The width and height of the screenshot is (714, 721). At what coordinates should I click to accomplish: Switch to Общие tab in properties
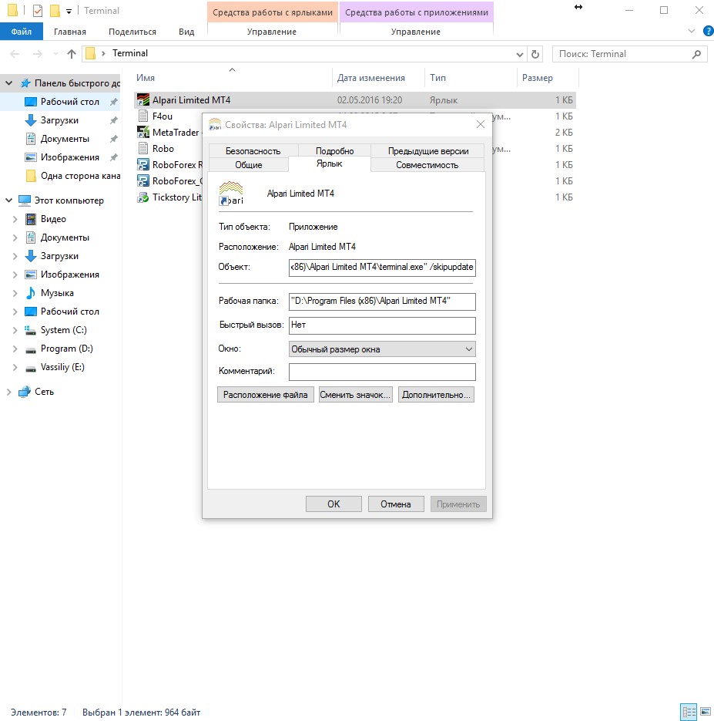(249, 164)
